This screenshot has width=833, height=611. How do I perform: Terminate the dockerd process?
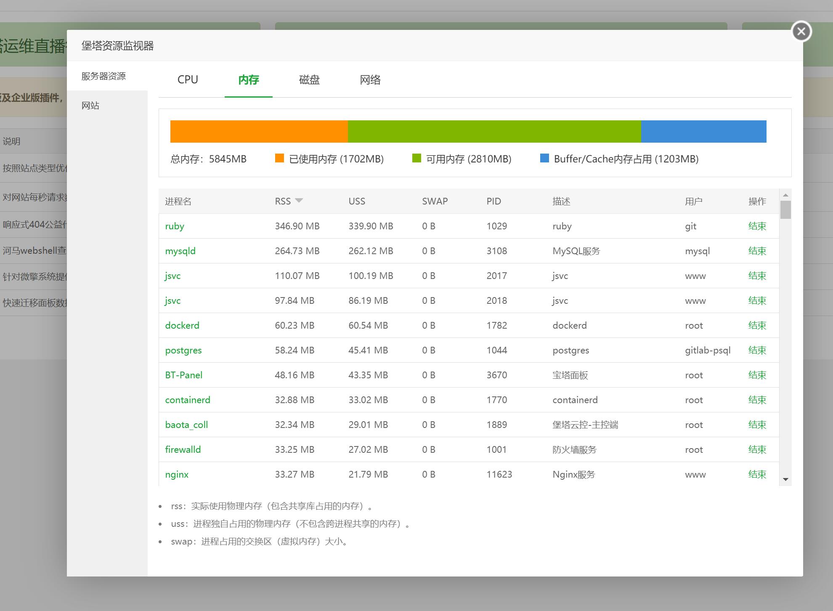pyautogui.click(x=757, y=325)
